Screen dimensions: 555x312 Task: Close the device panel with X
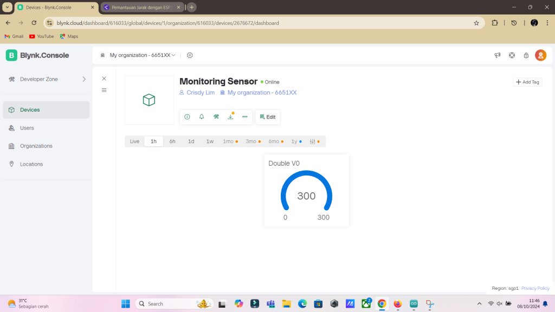click(x=104, y=79)
